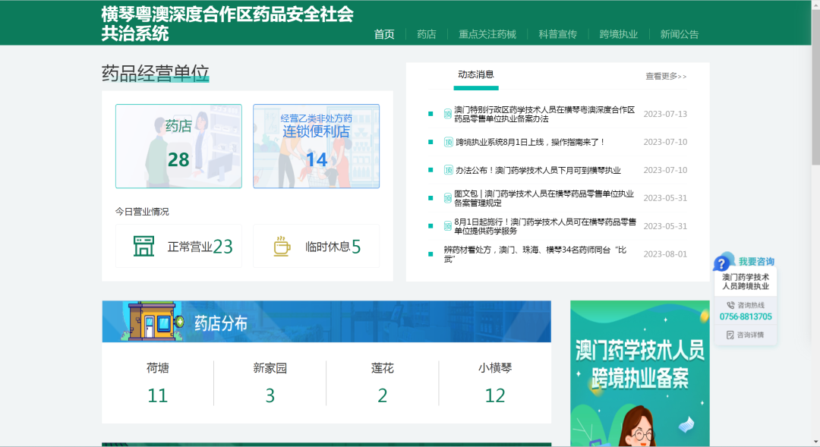Viewport: 820px width, 447px height.
Task: Click the coffee cup icon beside 临时休息
Action: (x=282, y=246)
